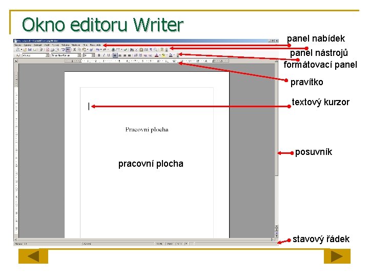Image resolution: width=369 pixels, height=277 pixels.
Task: Click the Print icon
Action: tap(52, 50)
